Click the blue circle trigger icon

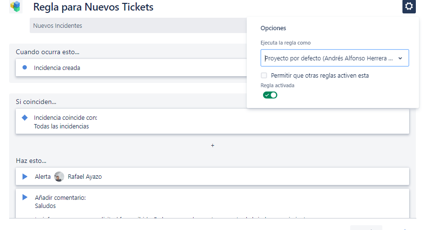[x=24, y=68]
